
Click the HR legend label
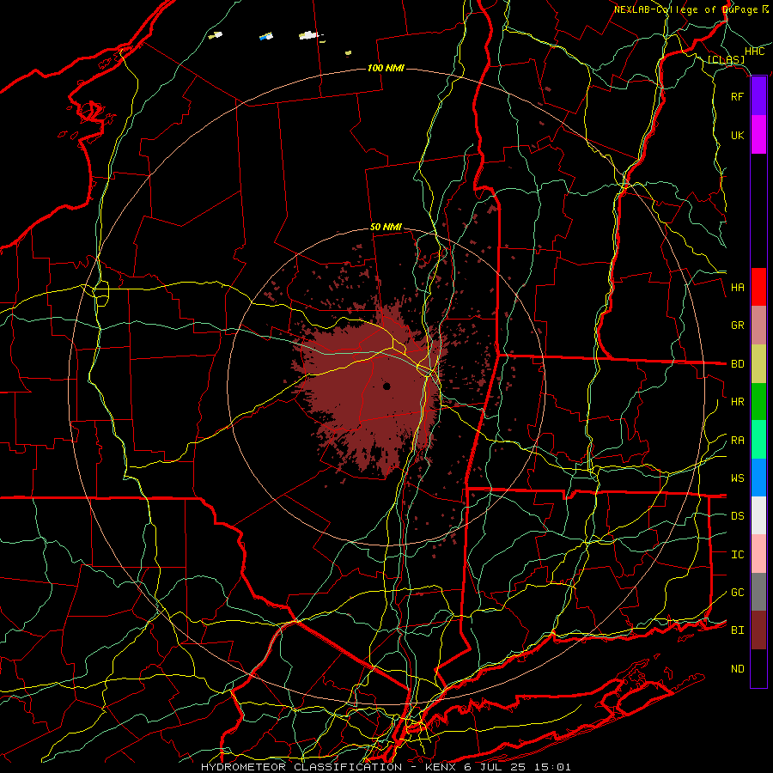point(737,402)
